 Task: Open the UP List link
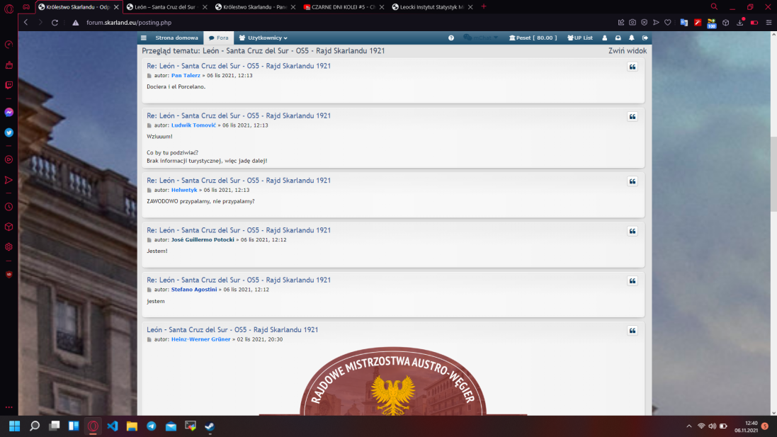point(580,38)
